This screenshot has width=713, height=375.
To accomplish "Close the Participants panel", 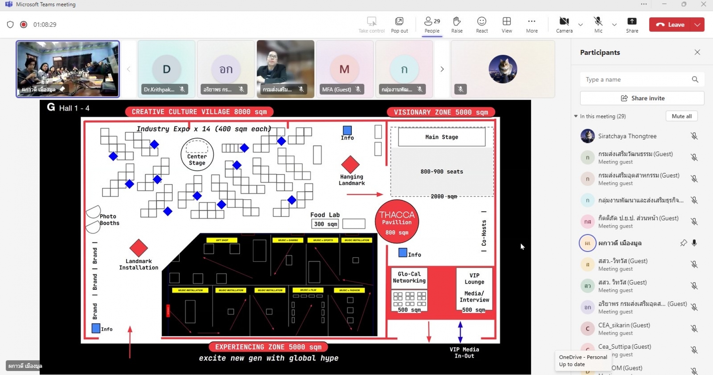I will (697, 52).
